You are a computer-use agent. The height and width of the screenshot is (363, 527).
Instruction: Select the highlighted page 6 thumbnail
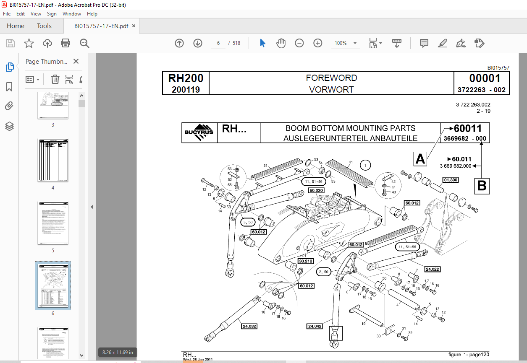pos(53,286)
